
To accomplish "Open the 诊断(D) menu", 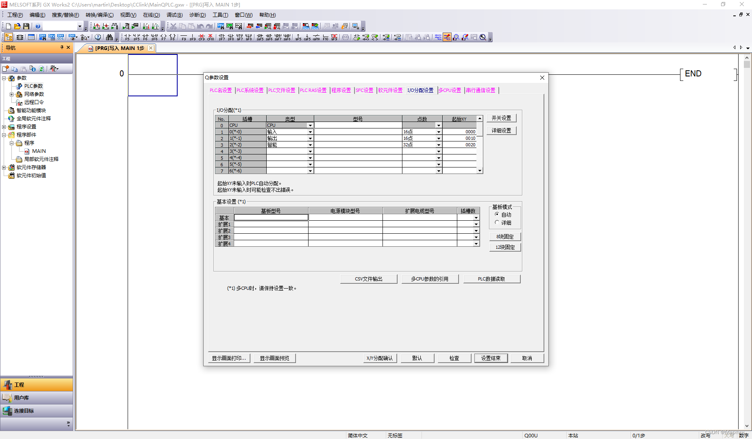I will pyautogui.click(x=198, y=15).
